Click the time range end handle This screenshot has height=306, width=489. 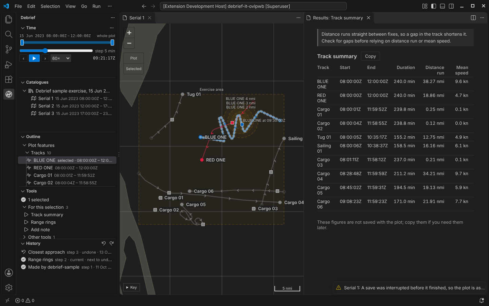coord(112,42)
